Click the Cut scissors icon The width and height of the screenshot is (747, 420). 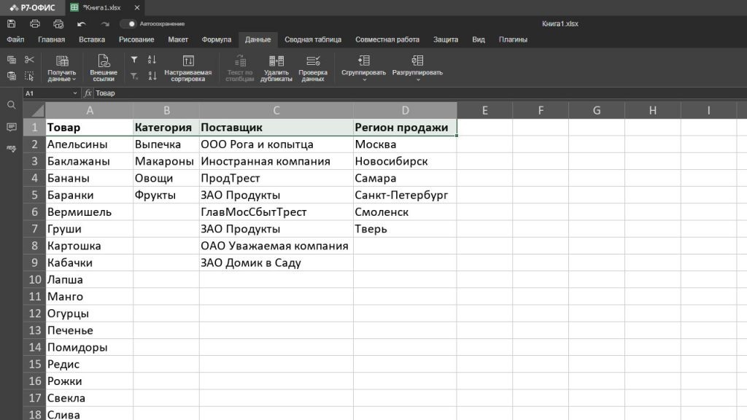tap(29, 60)
